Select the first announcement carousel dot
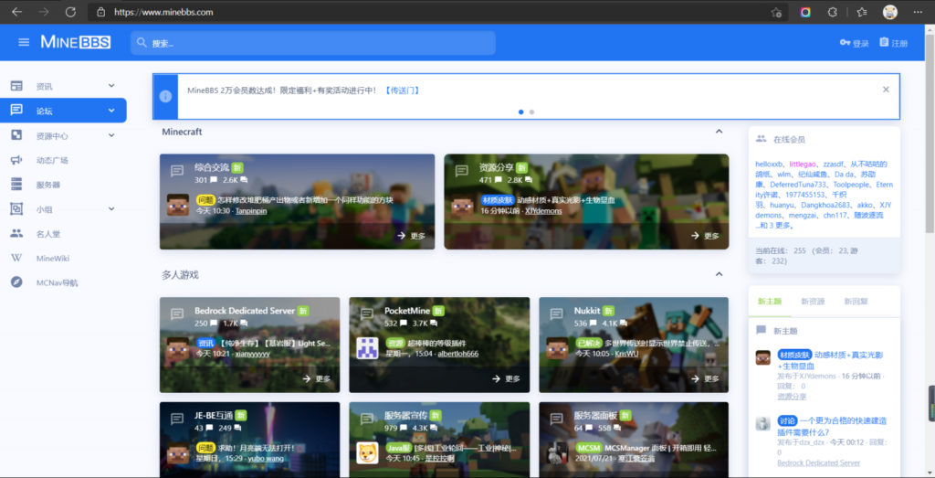935x478 pixels. coord(521,112)
